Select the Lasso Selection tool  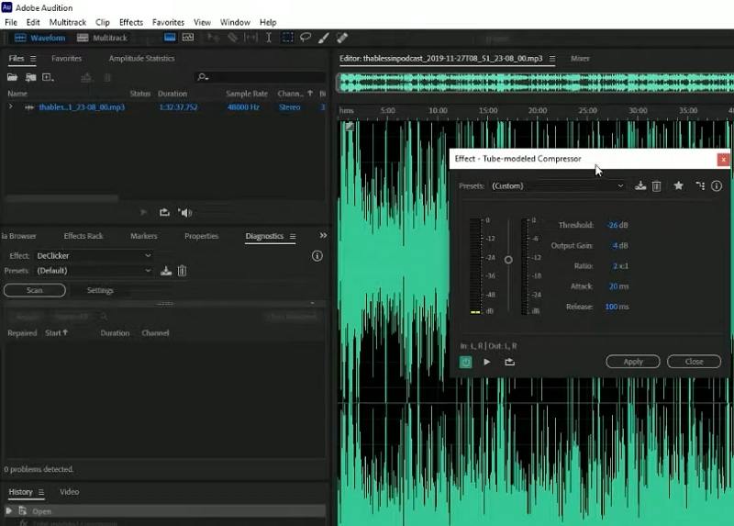pos(306,38)
